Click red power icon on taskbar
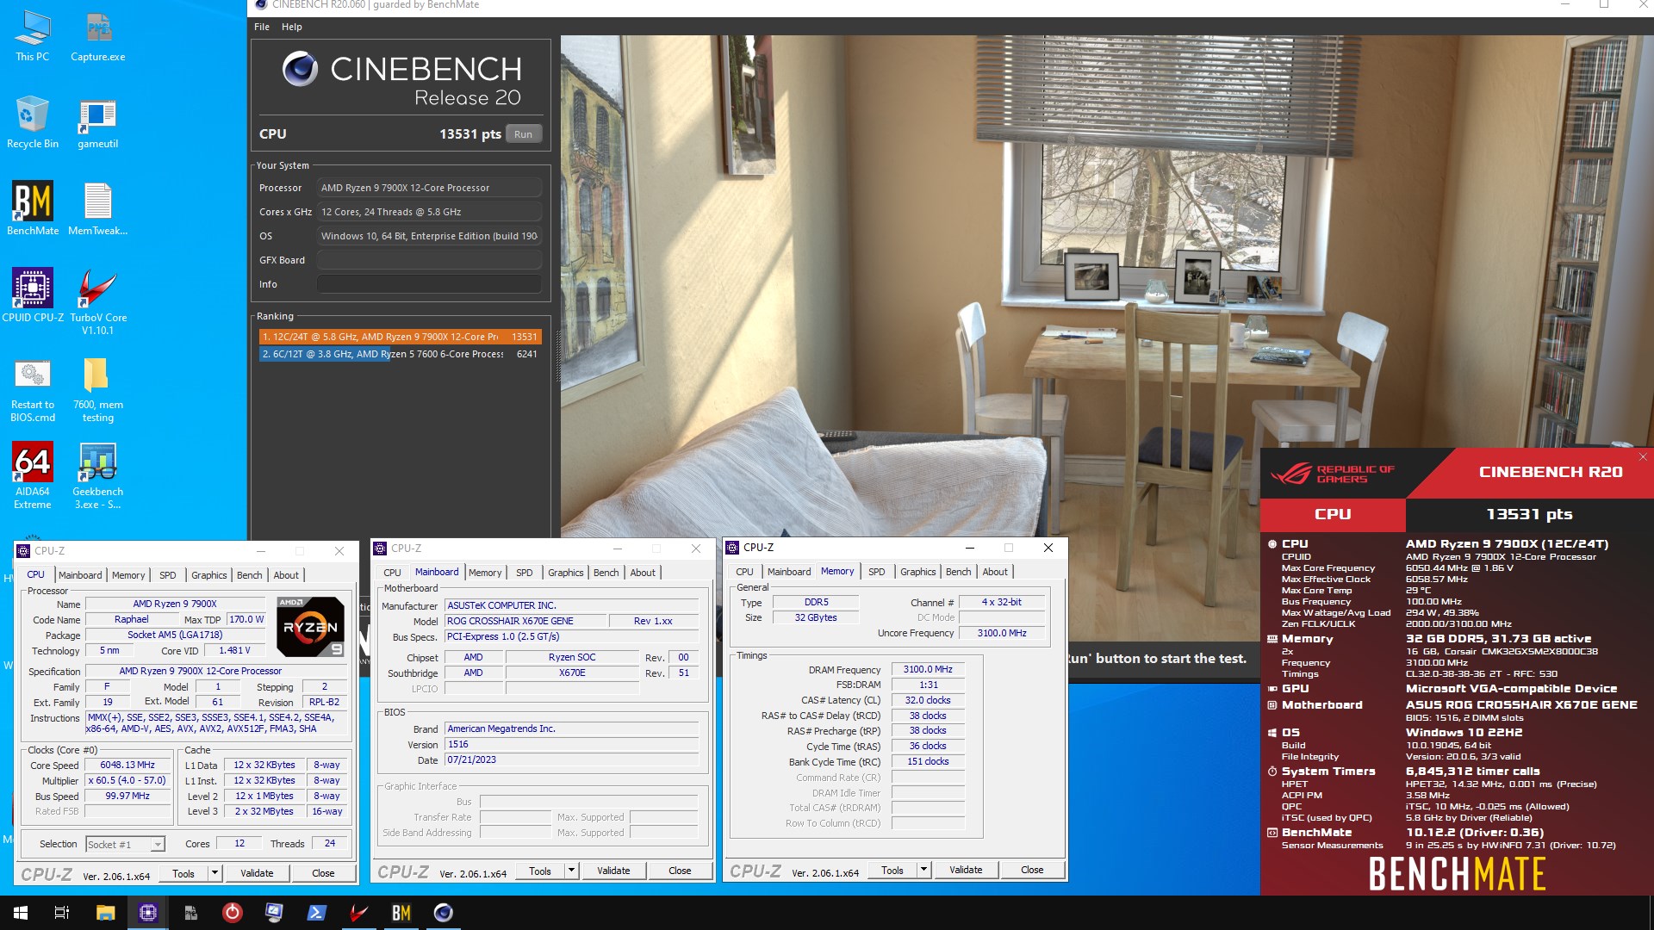The height and width of the screenshot is (930, 1654). (x=233, y=913)
